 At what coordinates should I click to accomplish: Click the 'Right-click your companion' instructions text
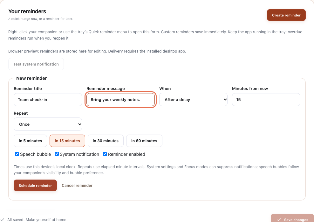pos(155,35)
